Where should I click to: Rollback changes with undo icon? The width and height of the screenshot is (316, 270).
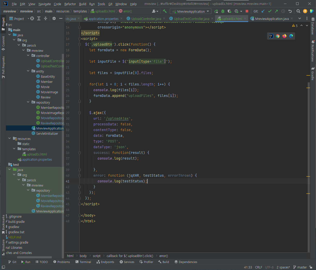pyautogui.click(x=290, y=11)
